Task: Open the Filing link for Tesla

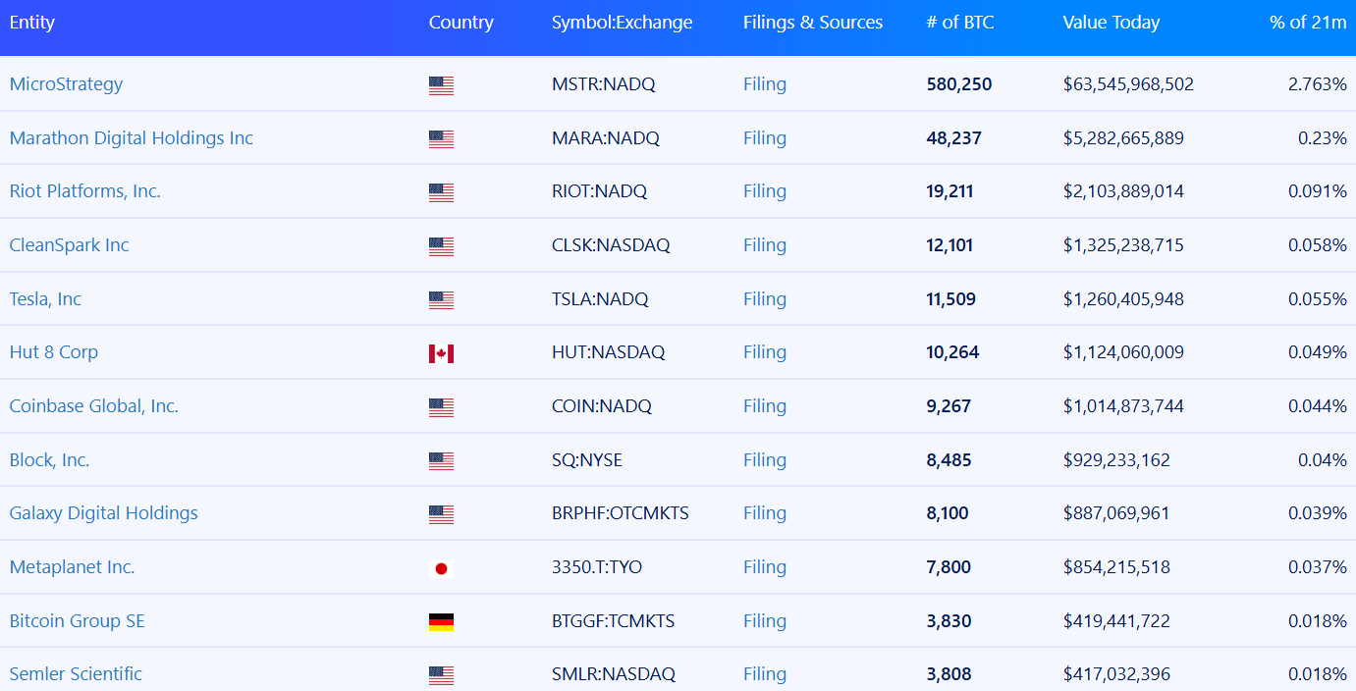Action: coord(764,299)
